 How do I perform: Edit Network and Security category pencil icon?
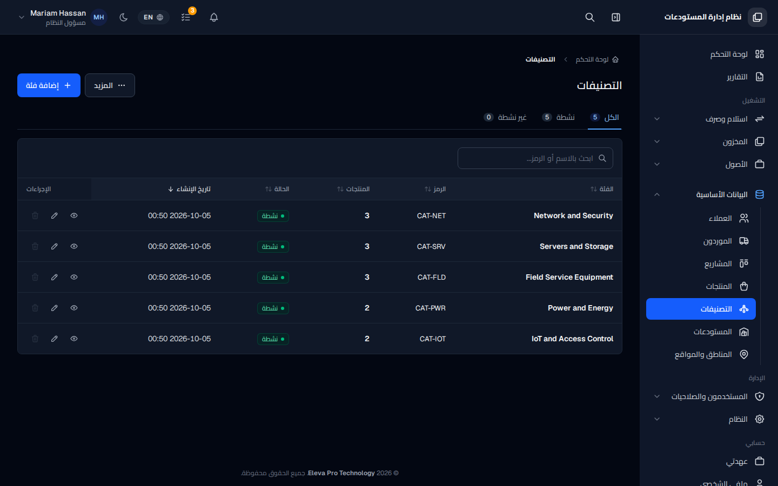coord(55,215)
